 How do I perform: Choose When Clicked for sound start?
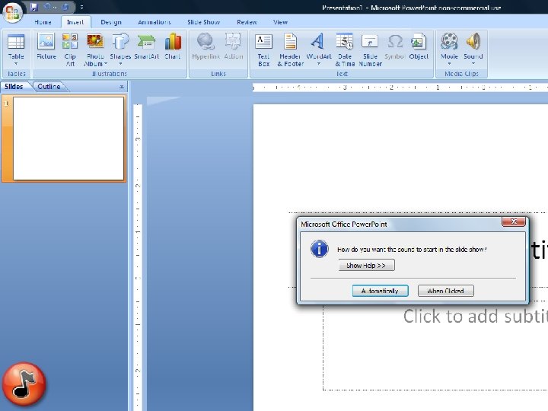pyautogui.click(x=446, y=291)
